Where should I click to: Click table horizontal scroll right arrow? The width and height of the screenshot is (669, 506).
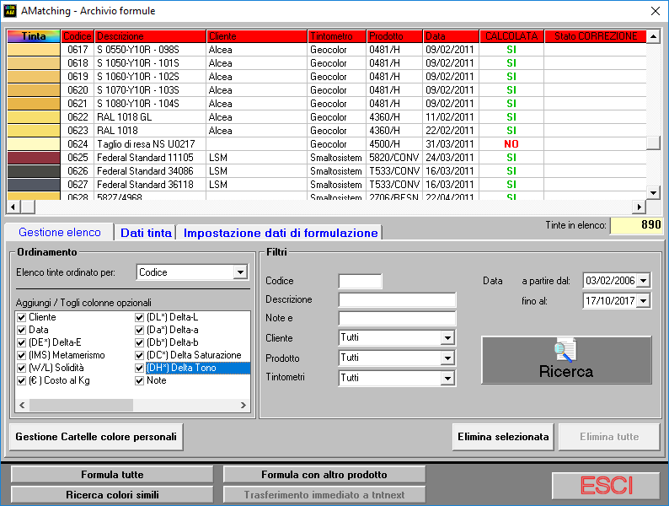[x=639, y=207]
